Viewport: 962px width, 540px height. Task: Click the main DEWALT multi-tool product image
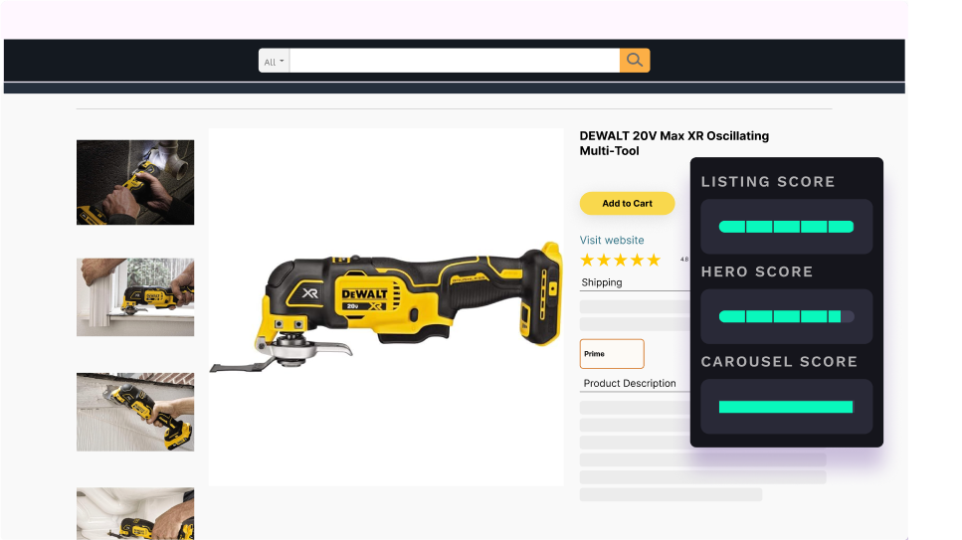(386, 307)
